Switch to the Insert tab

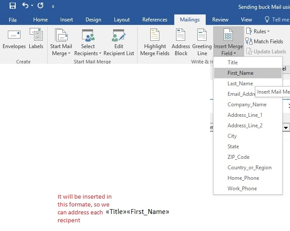click(66, 20)
